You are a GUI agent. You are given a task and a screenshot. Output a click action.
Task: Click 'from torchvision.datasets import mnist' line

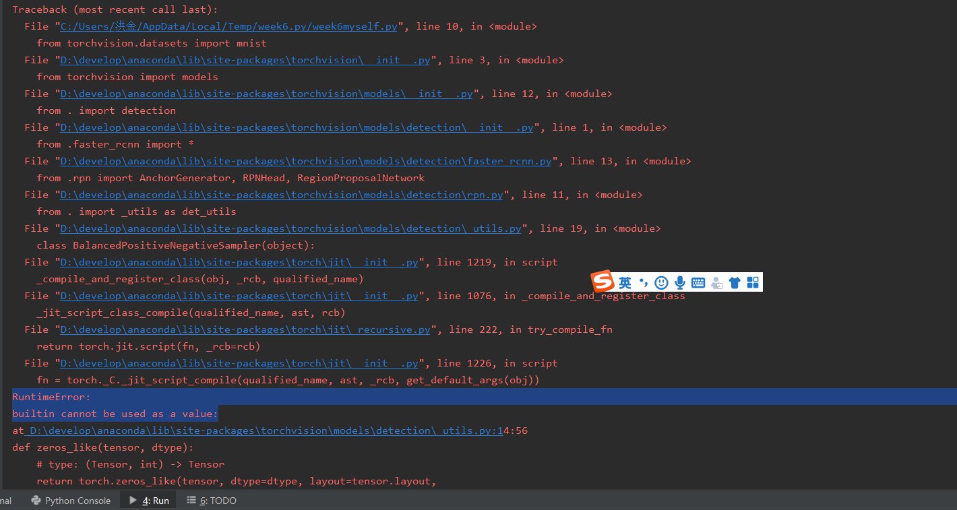tap(152, 43)
